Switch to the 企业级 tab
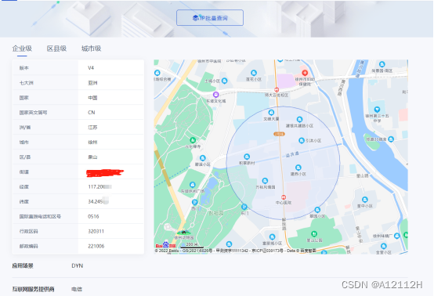Screen dimensions: 434x296 pyautogui.click(x=22, y=49)
